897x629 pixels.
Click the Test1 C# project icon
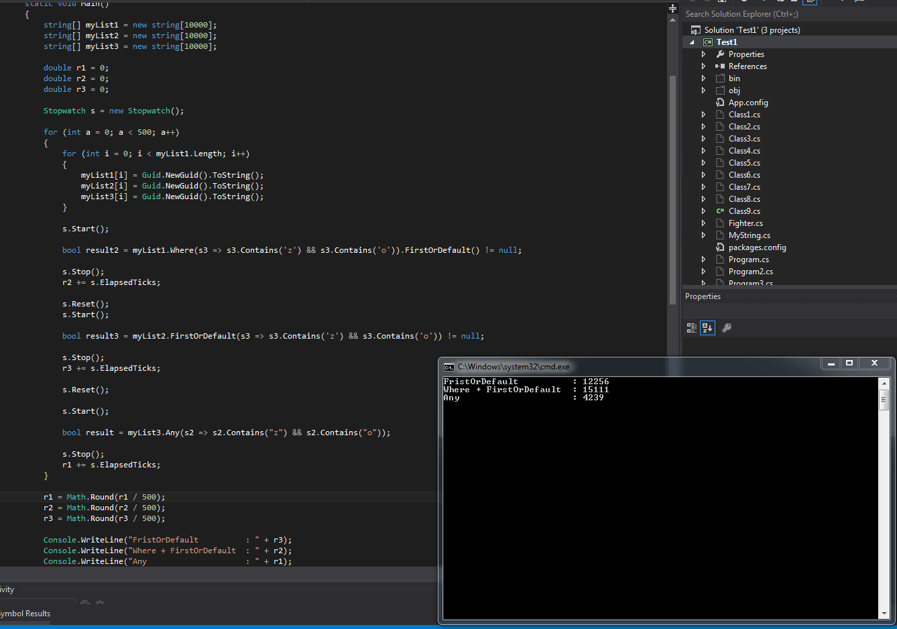(x=707, y=42)
